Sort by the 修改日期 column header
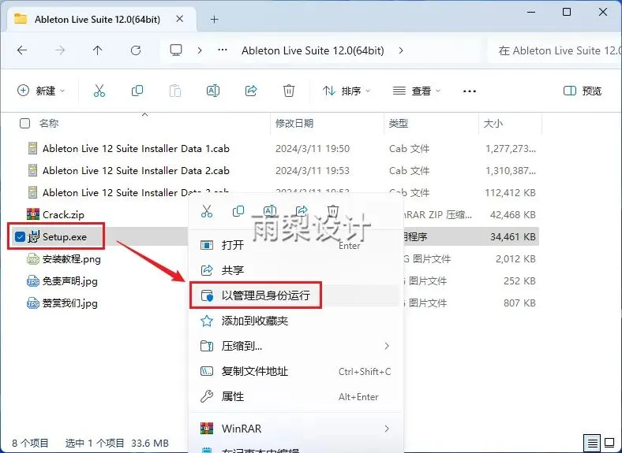This screenshot has height=453, width=622. (x=294, y=123)
